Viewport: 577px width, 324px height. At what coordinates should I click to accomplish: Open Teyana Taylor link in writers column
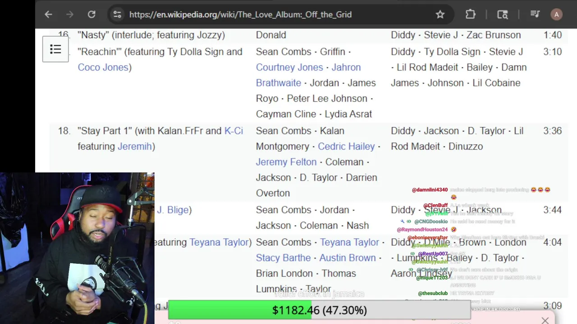coord(350,242)
